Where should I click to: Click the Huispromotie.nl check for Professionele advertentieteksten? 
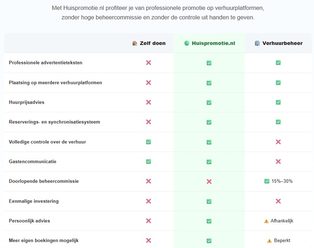click(209, 63)
